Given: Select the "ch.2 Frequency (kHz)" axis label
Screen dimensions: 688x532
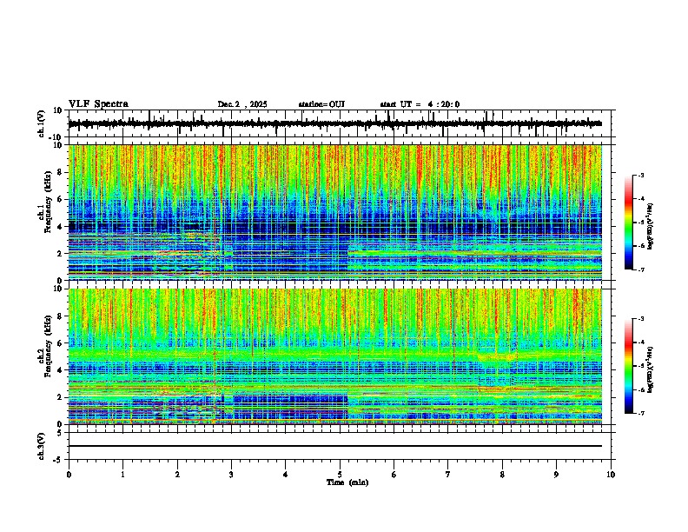Looking at the screenshot, I should tap(44, 345).
